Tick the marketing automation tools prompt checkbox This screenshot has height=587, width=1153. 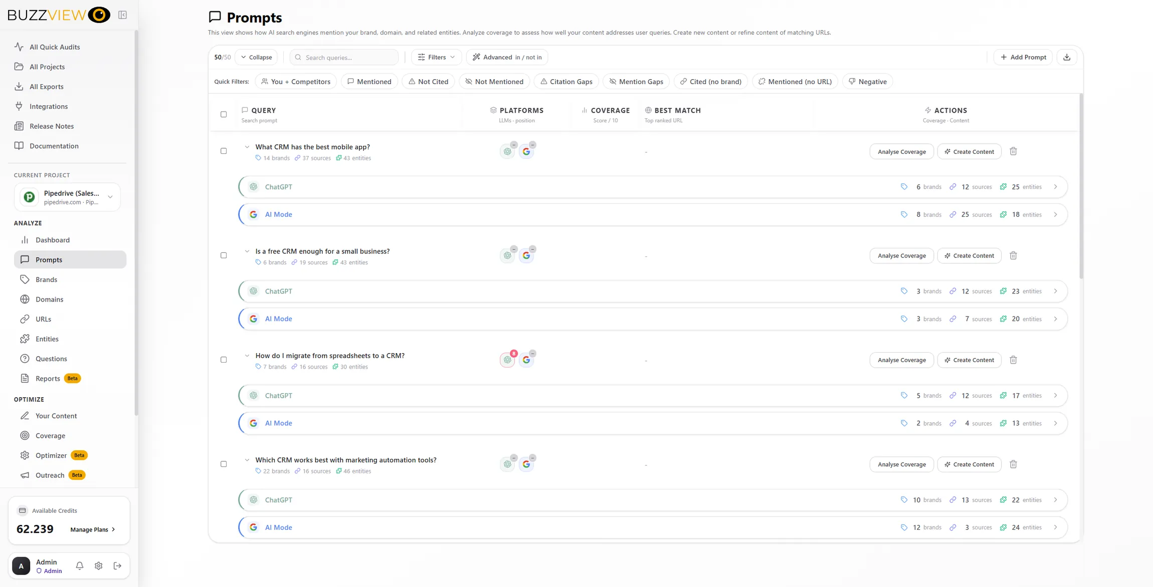(x=224, y=464)
